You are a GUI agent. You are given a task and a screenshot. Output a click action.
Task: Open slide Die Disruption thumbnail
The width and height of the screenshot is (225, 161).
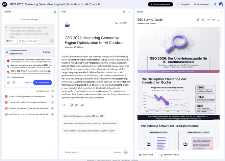pos(178,97)
